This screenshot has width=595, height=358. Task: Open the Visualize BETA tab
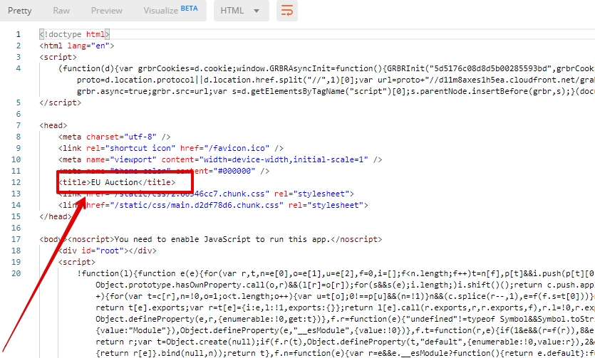[170, 10]
